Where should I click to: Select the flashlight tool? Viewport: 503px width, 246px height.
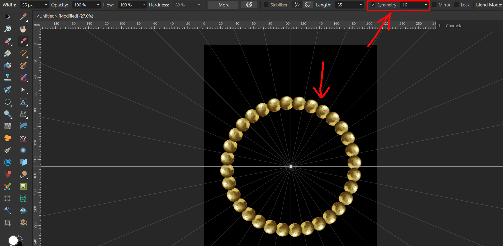8,150
